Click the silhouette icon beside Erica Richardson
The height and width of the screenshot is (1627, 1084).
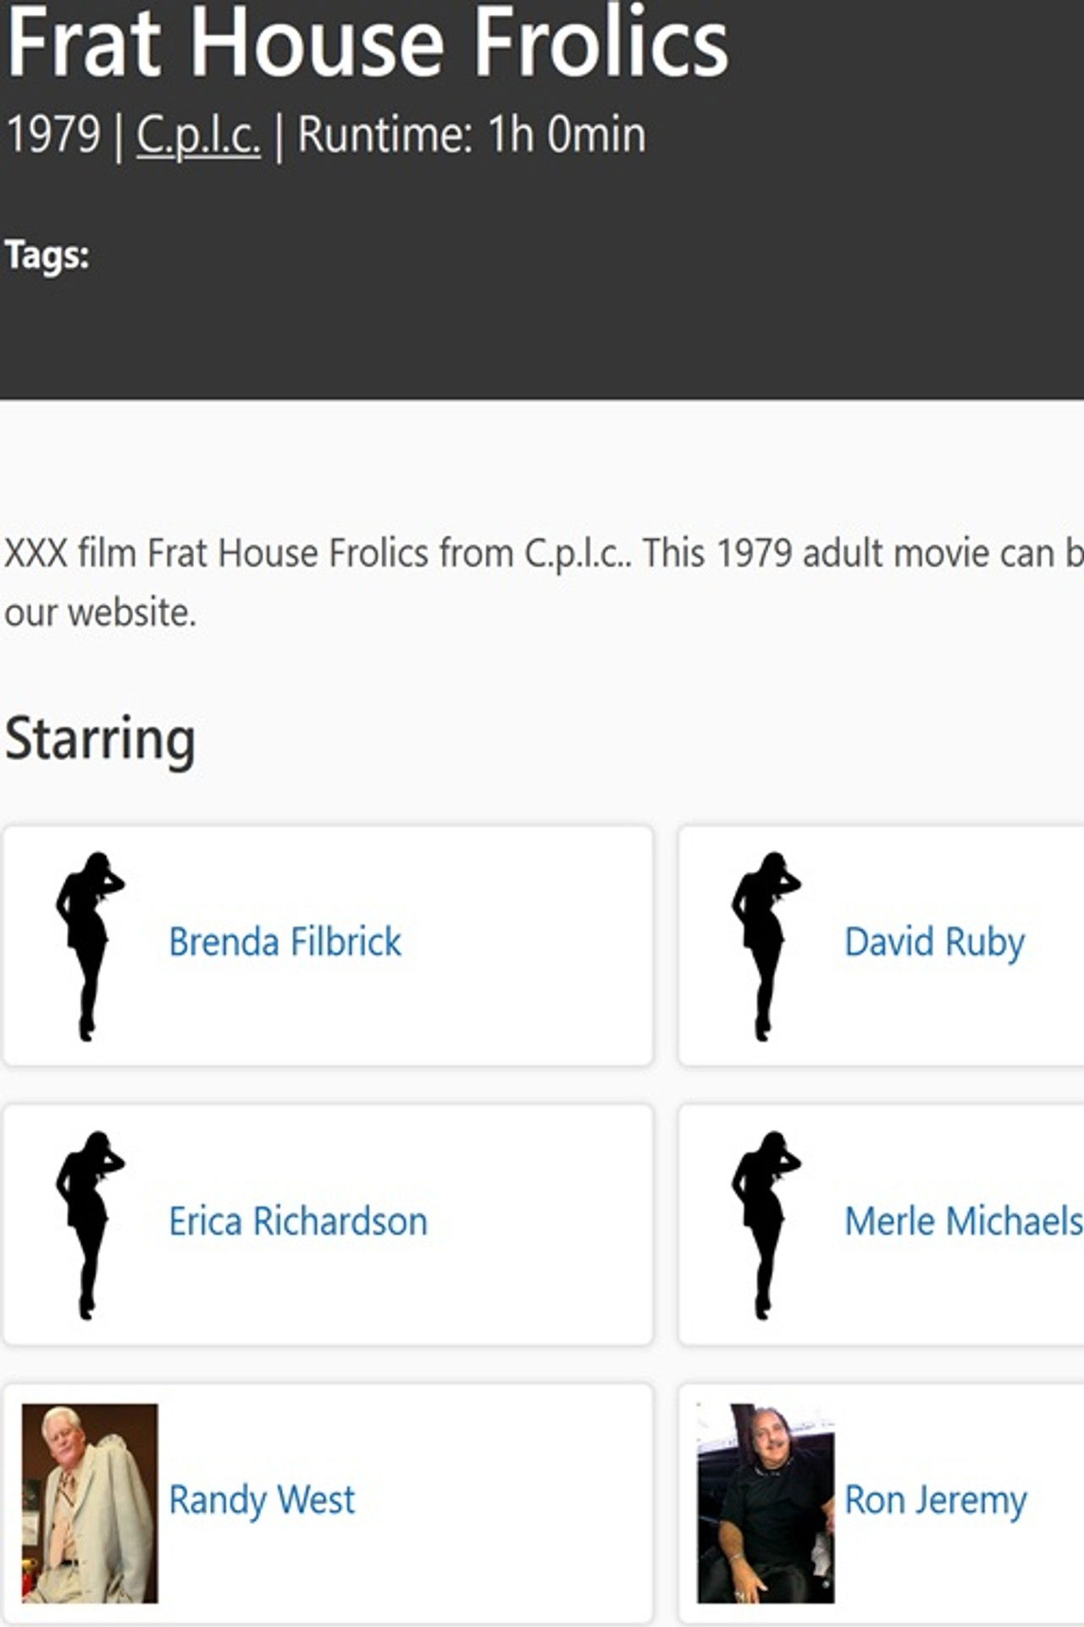89,1224
